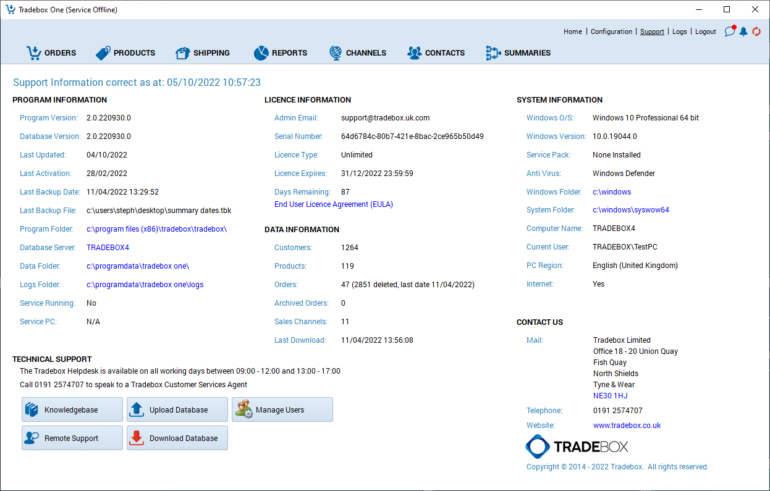Click the Tradebox cart icon in title bar

point(11,9)
